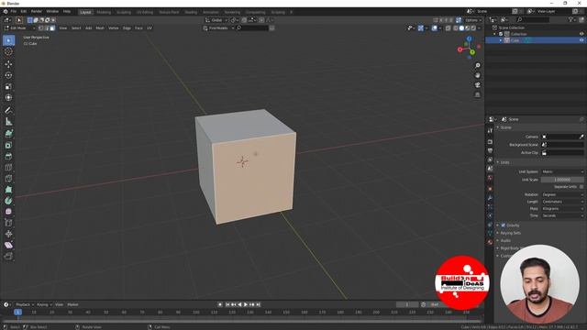This screenshot has width=587, height=330.
Task: Enable the Separate Units checkbox
Action: tap(581, 187)
